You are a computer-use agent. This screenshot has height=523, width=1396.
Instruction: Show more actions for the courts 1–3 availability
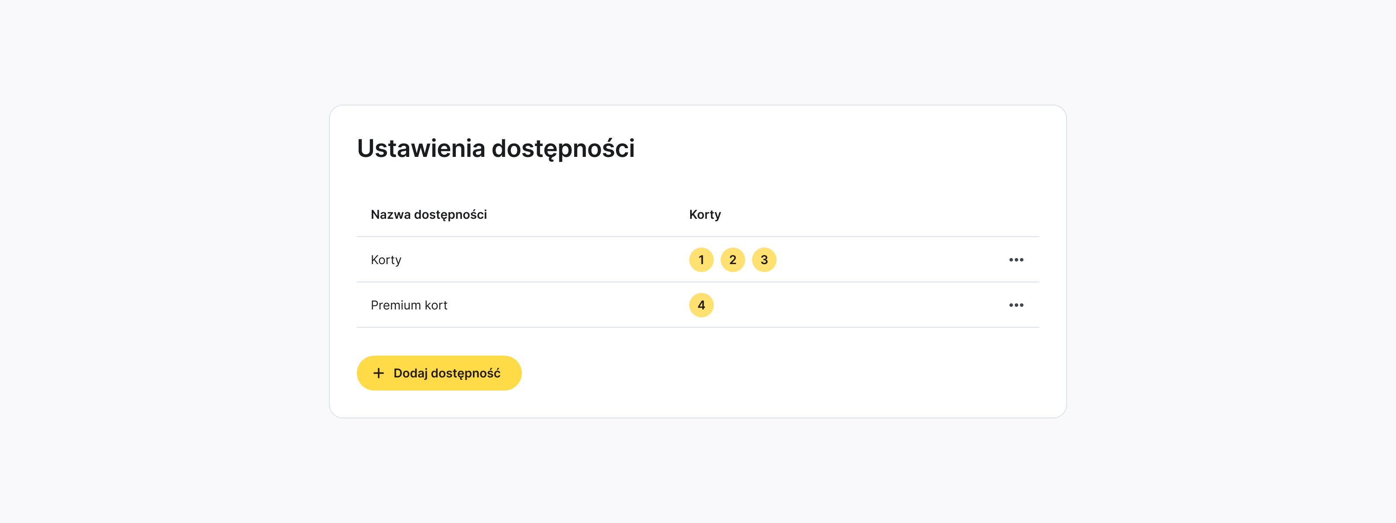[1016, 260]
